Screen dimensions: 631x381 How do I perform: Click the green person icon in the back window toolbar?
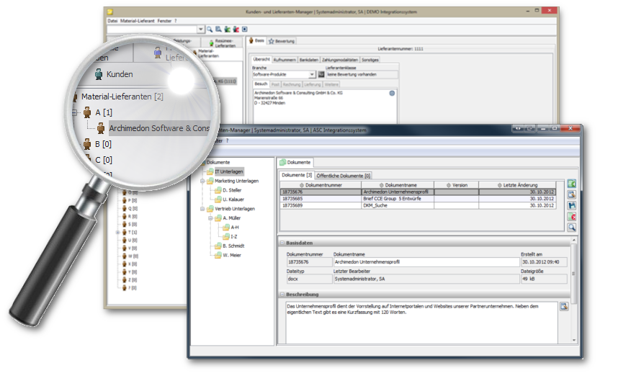point(227,30)
